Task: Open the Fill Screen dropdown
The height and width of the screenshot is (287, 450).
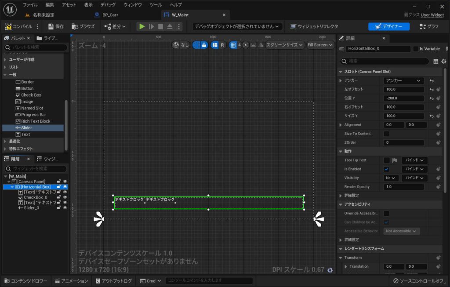Action: [320, 45]
